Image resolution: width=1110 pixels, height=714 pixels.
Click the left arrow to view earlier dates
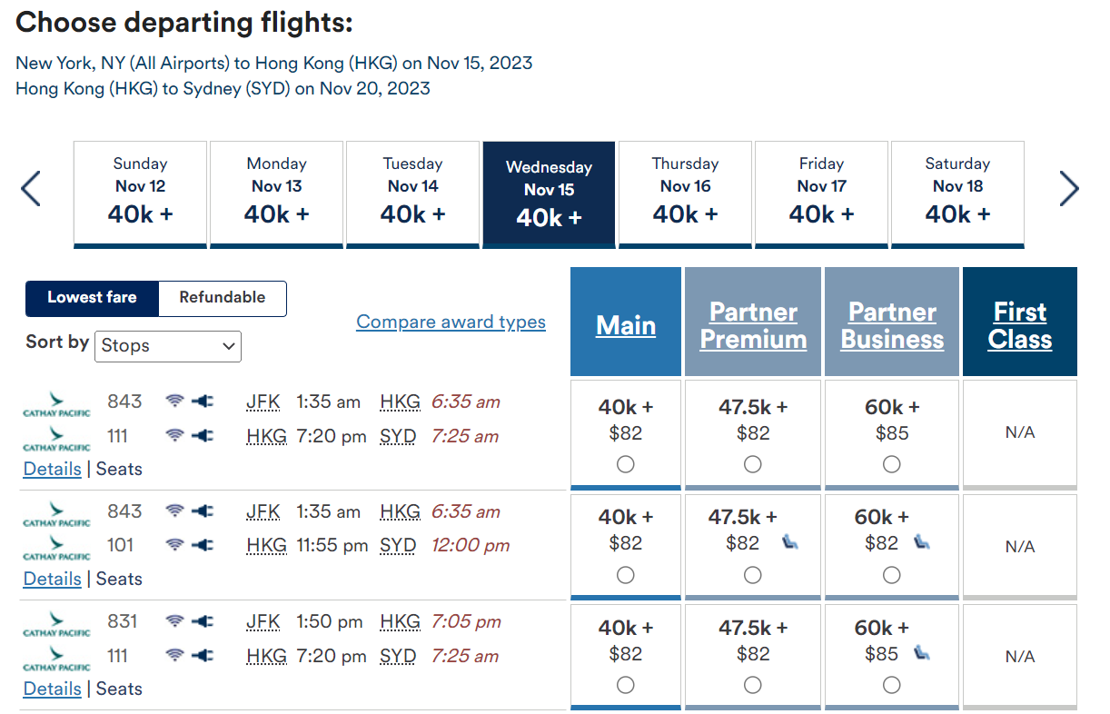pyautogui.click(x=30, y=188)
